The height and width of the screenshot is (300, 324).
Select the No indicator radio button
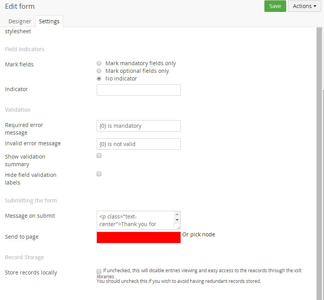coord(99,79)
